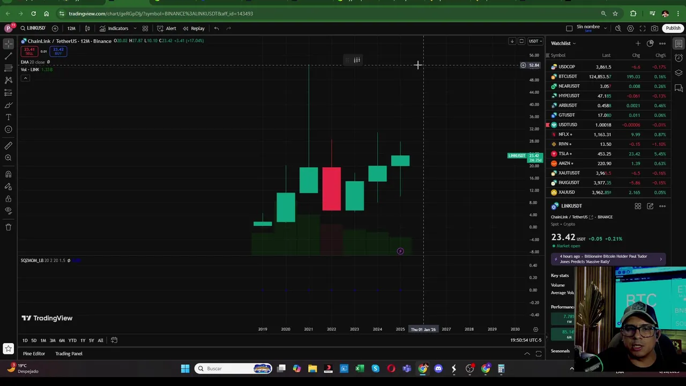Open the Chats panel icon
The height and width of the screenshot is (386, 686).
point(678,87)
